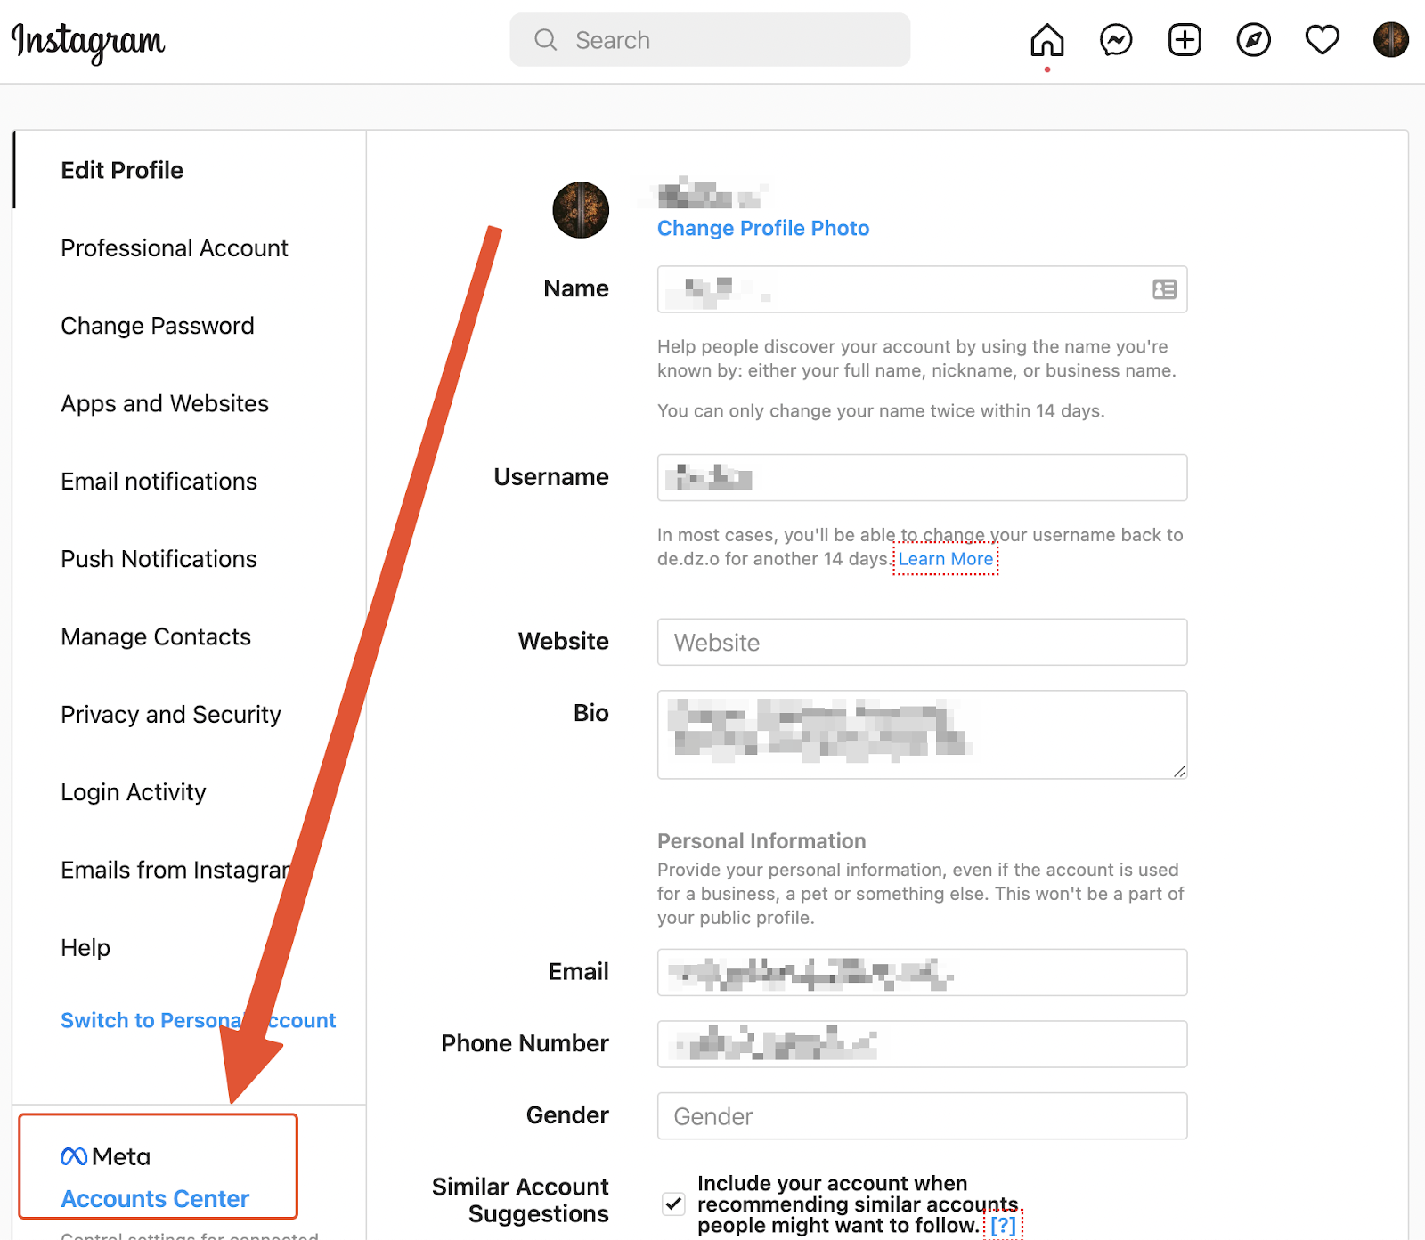Open the Help section
This screenshot has height=1240, width=1425.
tap(85, 948)
